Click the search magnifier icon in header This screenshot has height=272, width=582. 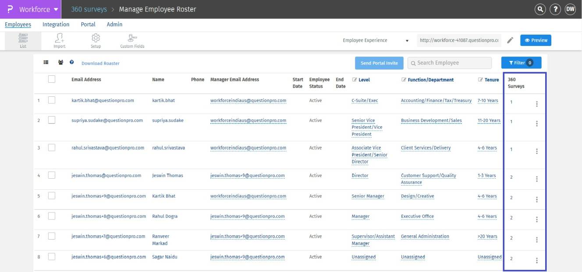coord(540,9)
